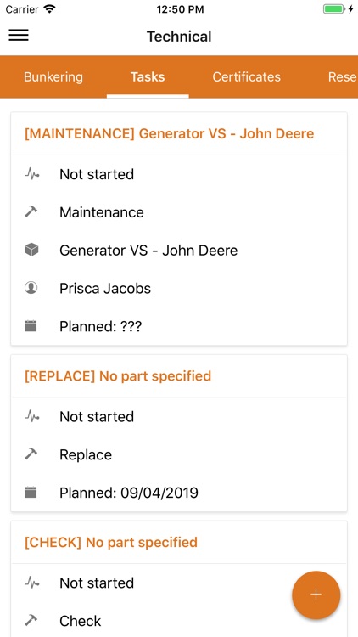Click the person icon next to Prisca Jacobs
This screenshot has height=637, width=358.
coord(31,288)
